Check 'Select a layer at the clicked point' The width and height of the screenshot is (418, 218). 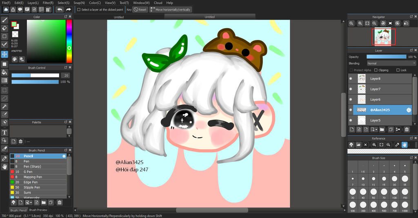coord(79,9)
